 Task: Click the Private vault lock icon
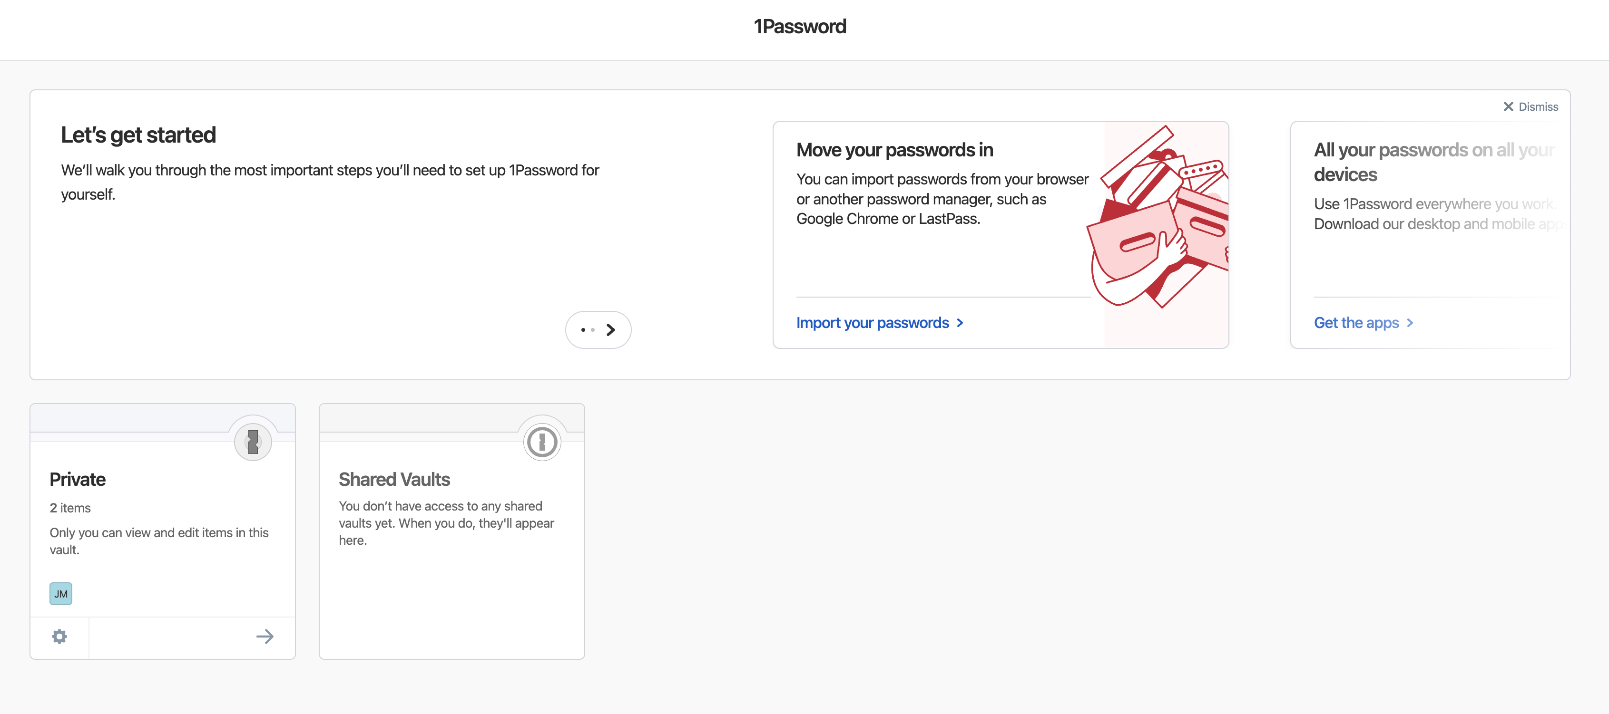tap(253, 442)
